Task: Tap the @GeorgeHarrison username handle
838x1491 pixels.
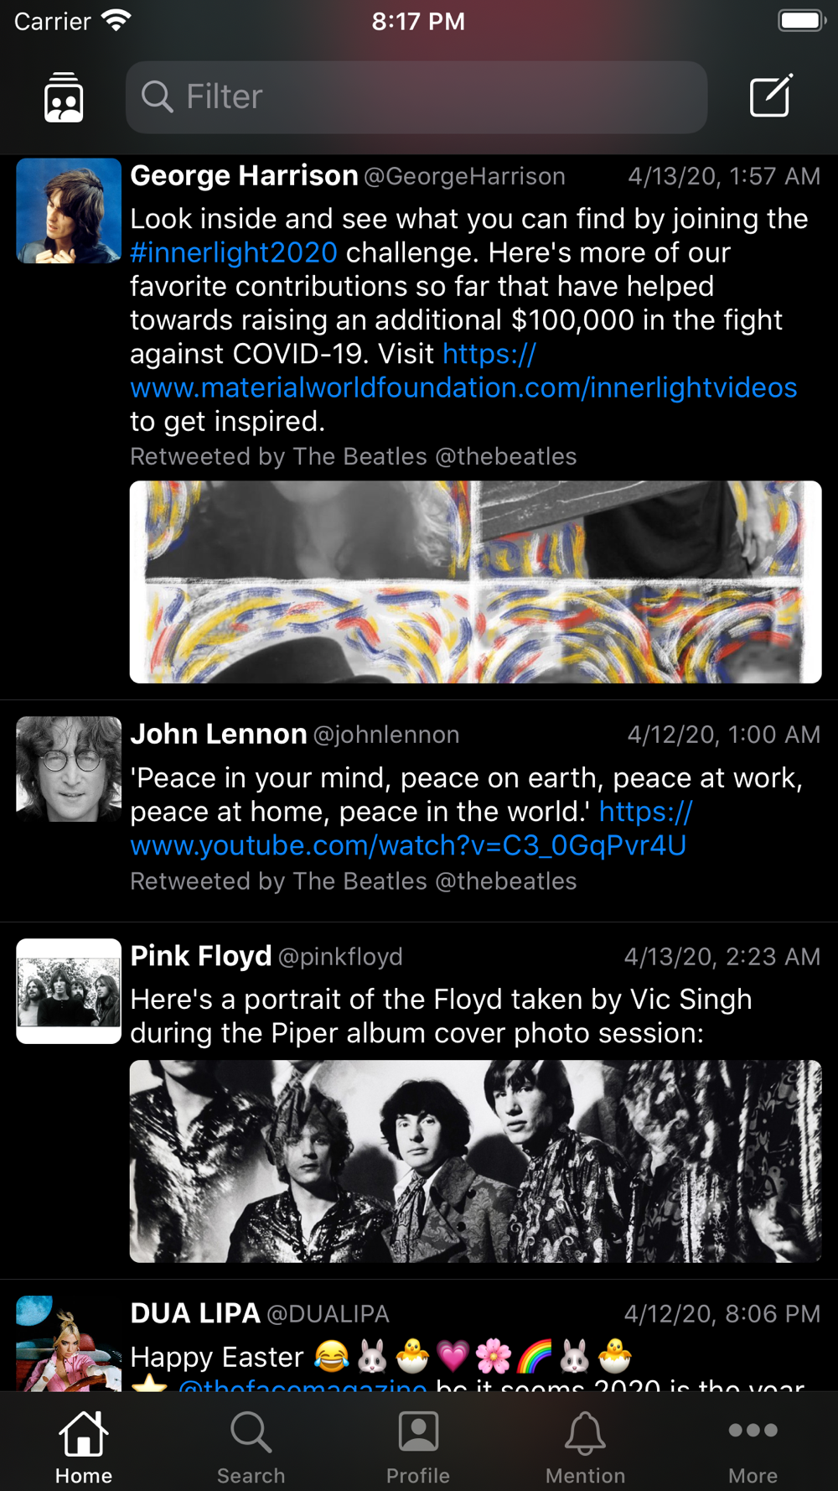Action: [464, 176]
